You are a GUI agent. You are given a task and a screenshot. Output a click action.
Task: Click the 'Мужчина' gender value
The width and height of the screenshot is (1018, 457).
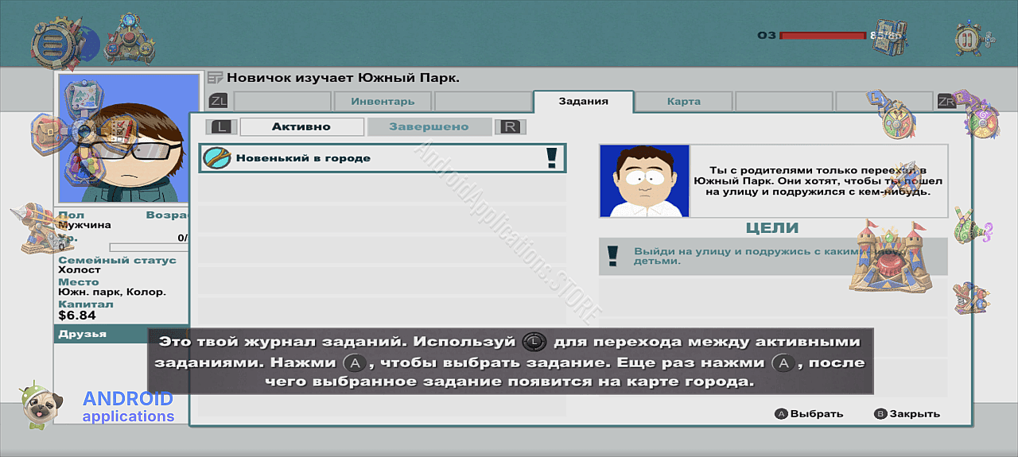pos(85,225)
